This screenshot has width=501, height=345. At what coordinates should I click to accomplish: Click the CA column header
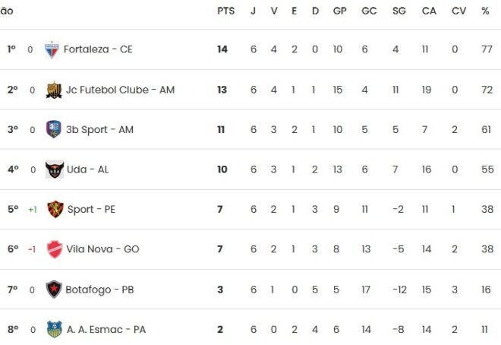429,11
